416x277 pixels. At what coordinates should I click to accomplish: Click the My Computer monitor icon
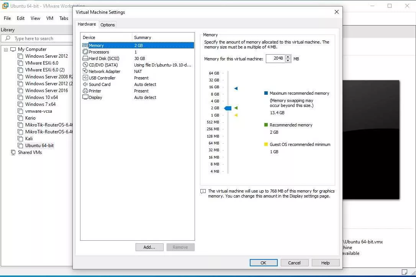point(13,49)
